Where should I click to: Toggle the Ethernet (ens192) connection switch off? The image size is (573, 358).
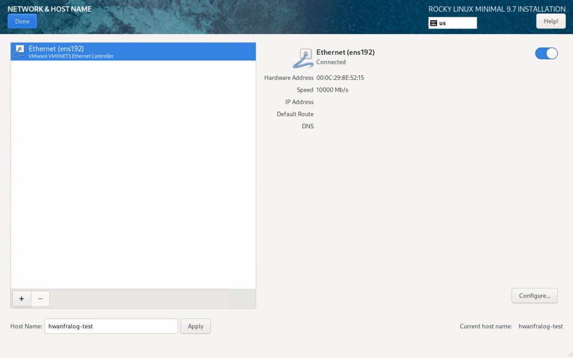[546, 53]
